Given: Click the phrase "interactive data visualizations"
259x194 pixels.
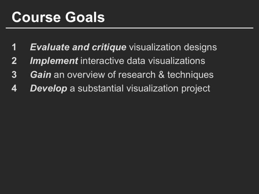Looking at the screenshot, I should (143, 61).
